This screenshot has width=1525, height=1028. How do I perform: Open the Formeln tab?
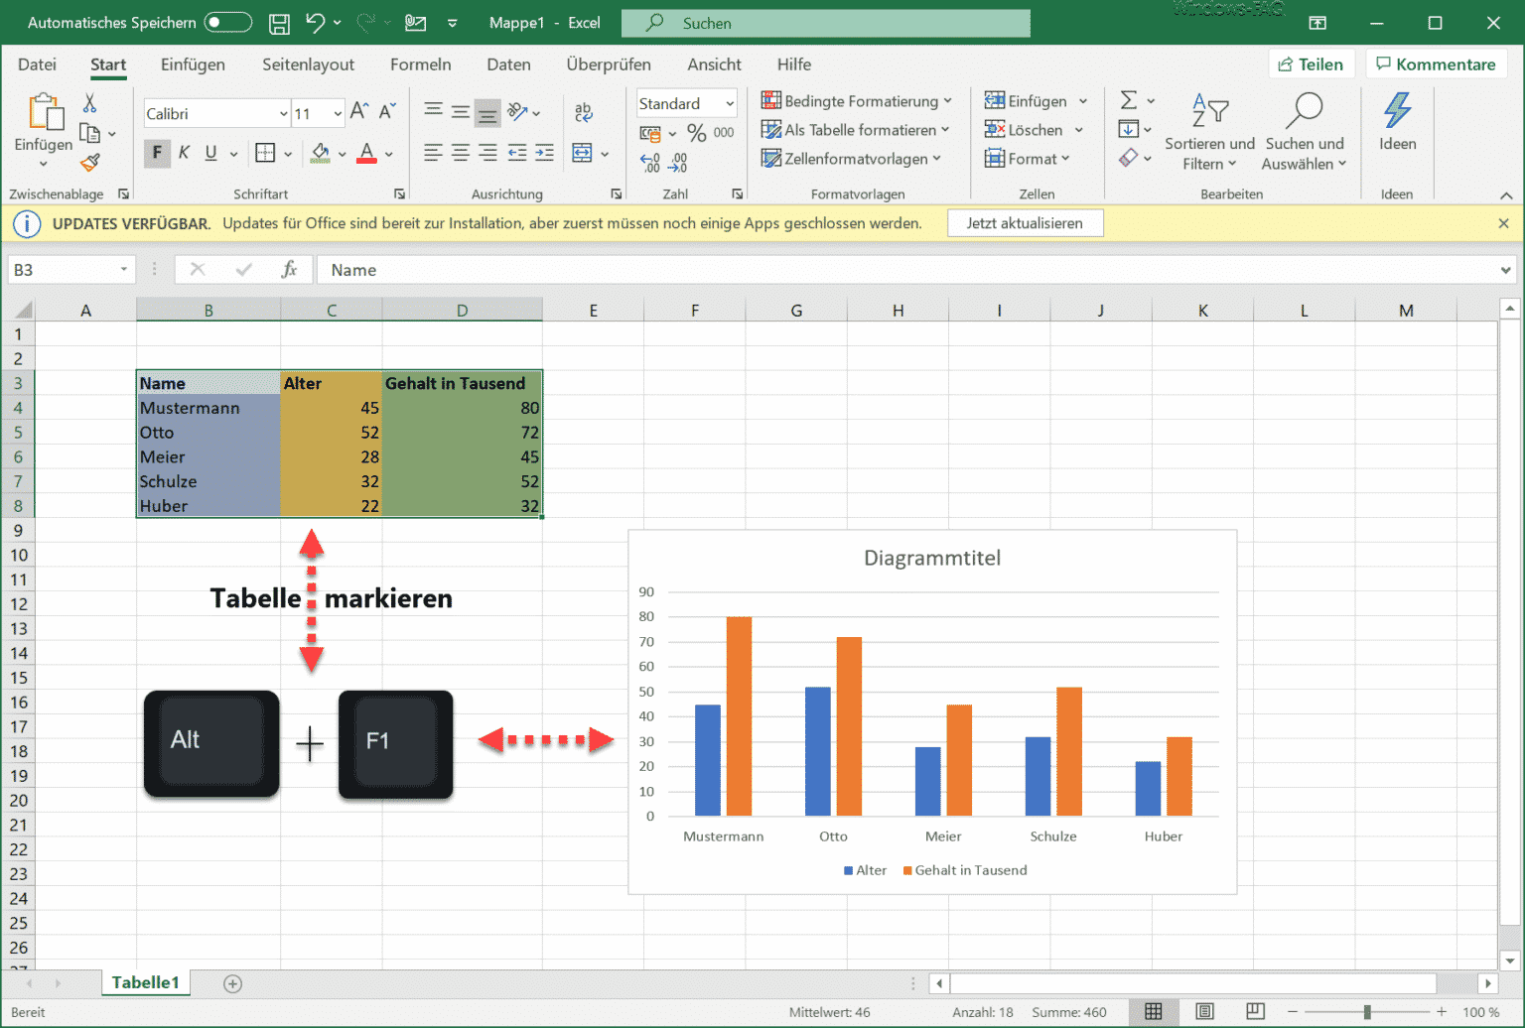click(420, 64)
